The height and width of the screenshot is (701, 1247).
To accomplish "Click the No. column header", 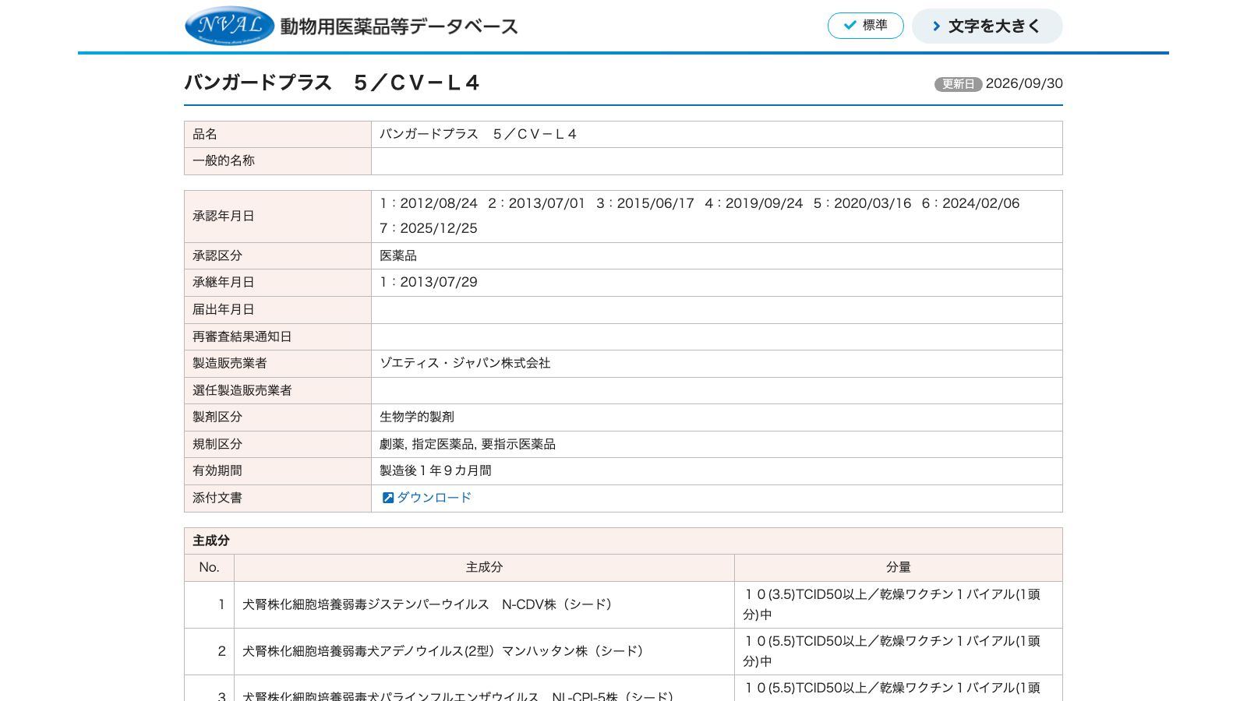I will (210, 568).
